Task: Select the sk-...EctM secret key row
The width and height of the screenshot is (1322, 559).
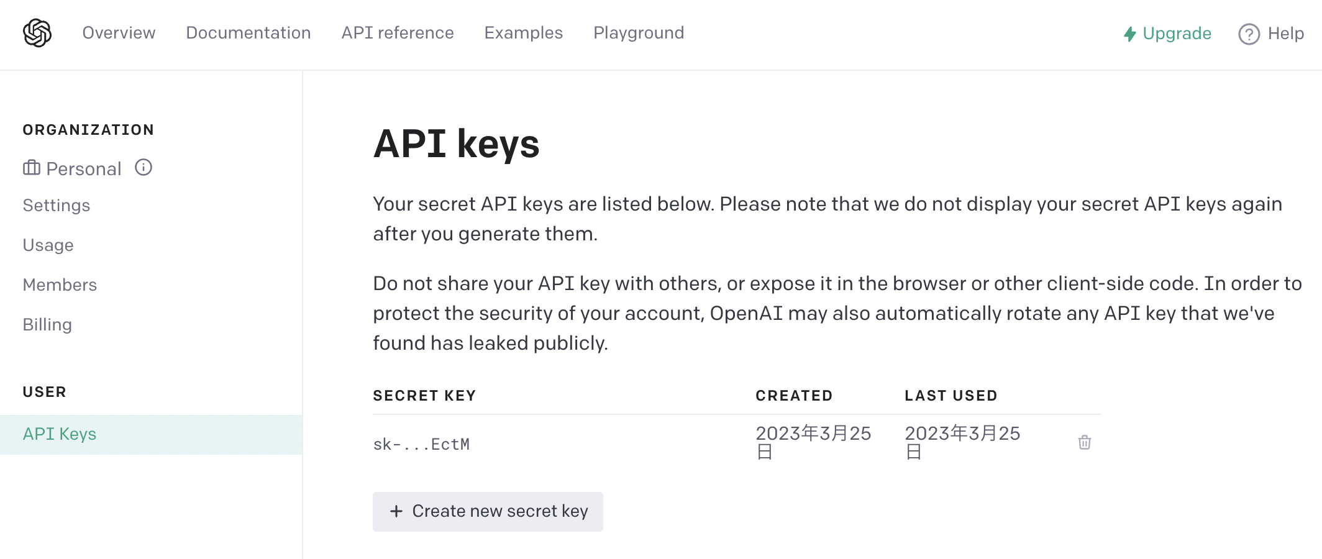Action: 736,443
